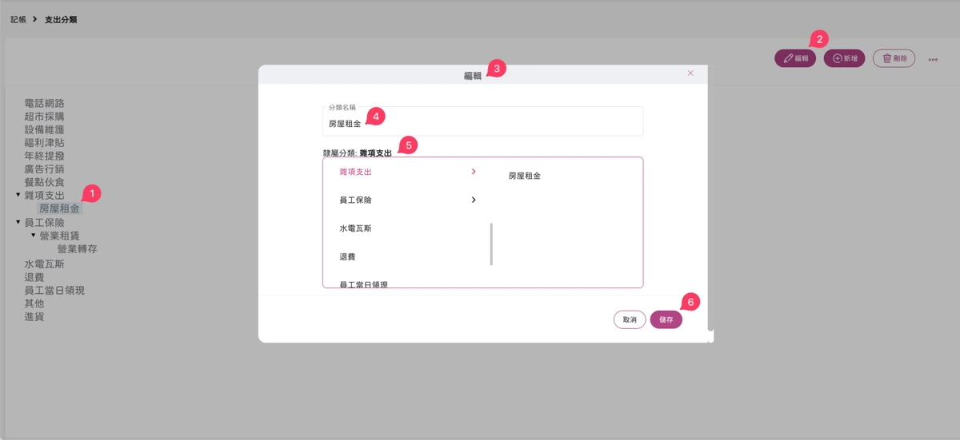
Task: Select 營業租賃 in the category tree
Action: (60, 236)
